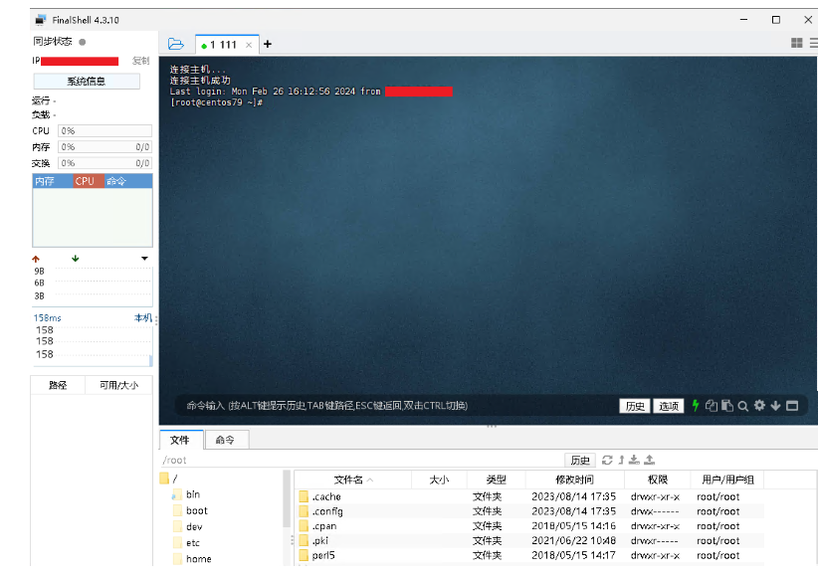Click the green lightning quick-command icon
The width and height of the screenshot is (818, 579).
coord(696,405)
